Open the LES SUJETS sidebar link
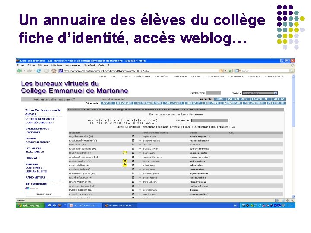Viewport: 311px width, 233px height. 33,148
